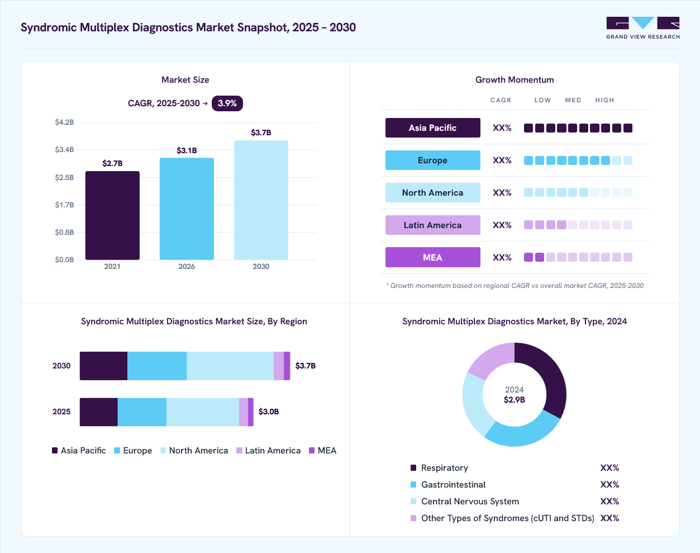
Task: Click the LOW column header
Action: point(542,100)
